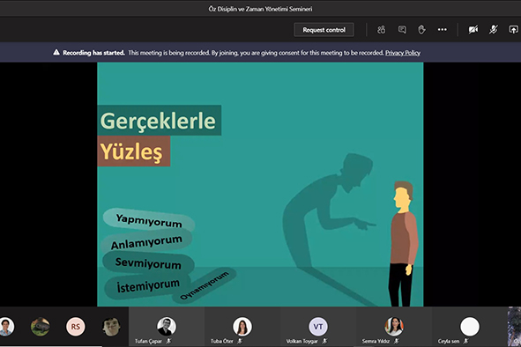Click the RS initials avatar
Screen dimensions: 521x347
tap(76, 327)
